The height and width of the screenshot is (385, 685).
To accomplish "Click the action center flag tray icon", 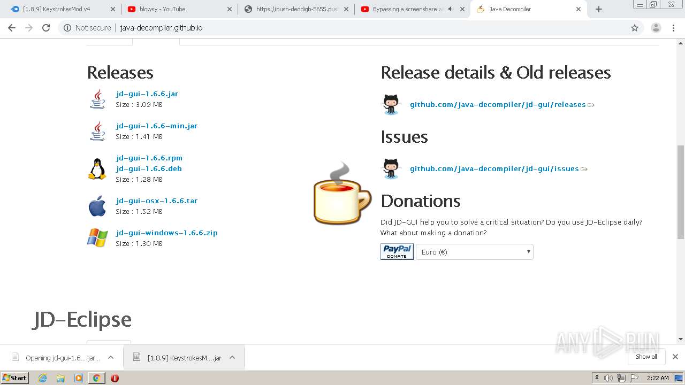I will (634, 378).
